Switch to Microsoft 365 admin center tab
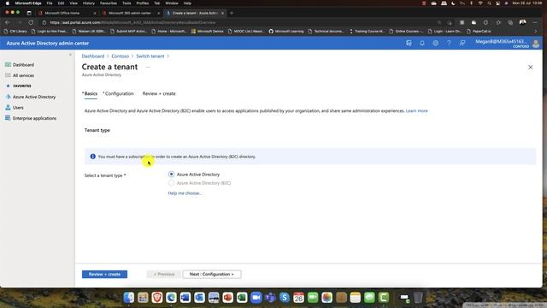This screenshot has height=308, width=547. click(x=130, y=13)
